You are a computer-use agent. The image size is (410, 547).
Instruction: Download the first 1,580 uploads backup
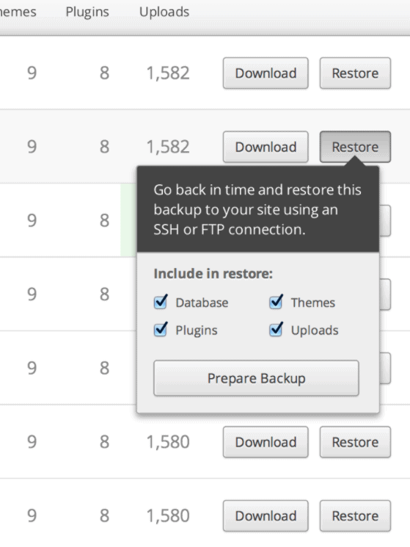click(266, 442)
